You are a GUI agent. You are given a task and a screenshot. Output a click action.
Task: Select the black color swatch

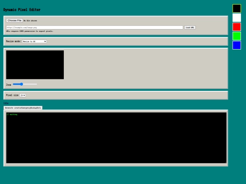pos(236,9)
